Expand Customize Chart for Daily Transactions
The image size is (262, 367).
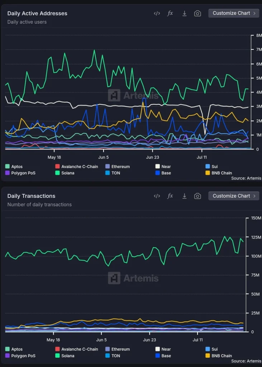234,196
